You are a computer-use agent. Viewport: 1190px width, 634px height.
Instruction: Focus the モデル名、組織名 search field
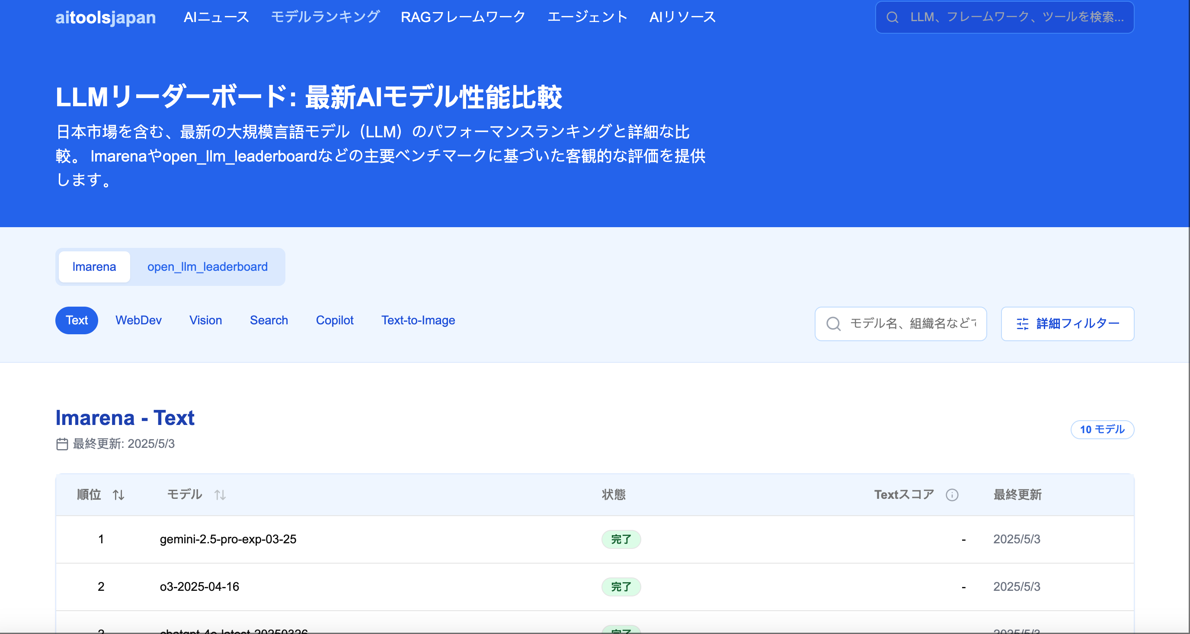(912, 324)
